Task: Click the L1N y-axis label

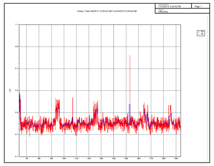Action: tap(11, 90)
